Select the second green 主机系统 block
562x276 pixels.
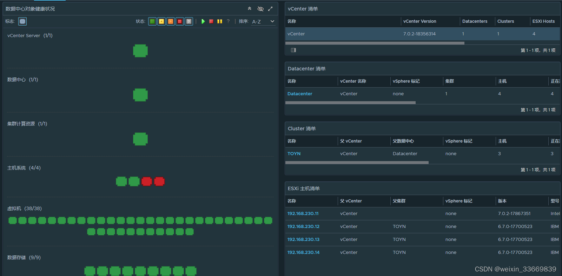[x=134, y=181]
